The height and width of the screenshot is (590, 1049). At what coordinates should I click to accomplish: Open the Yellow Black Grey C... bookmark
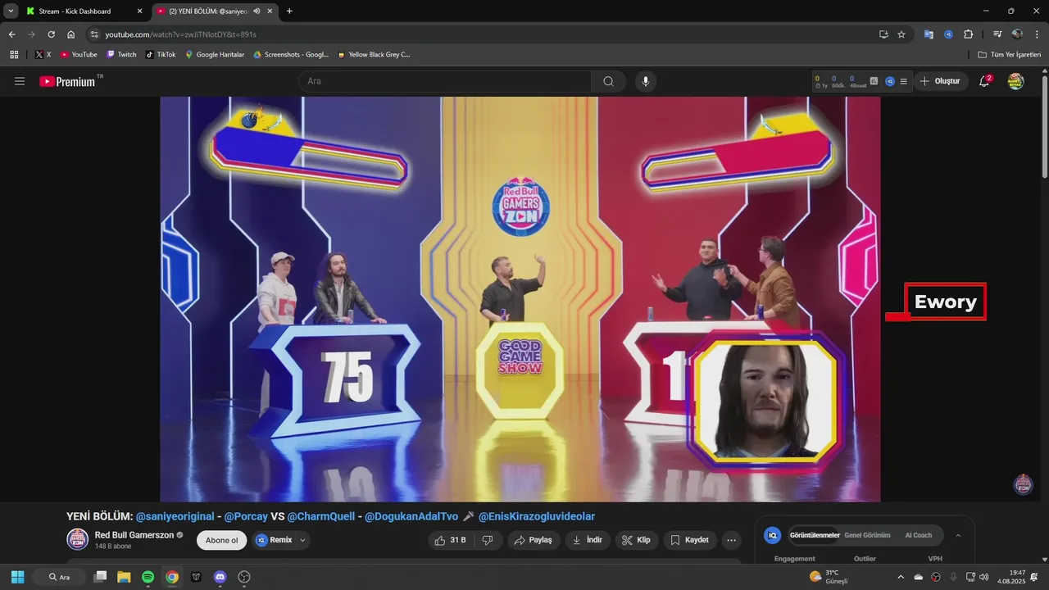tap(374, 54)
